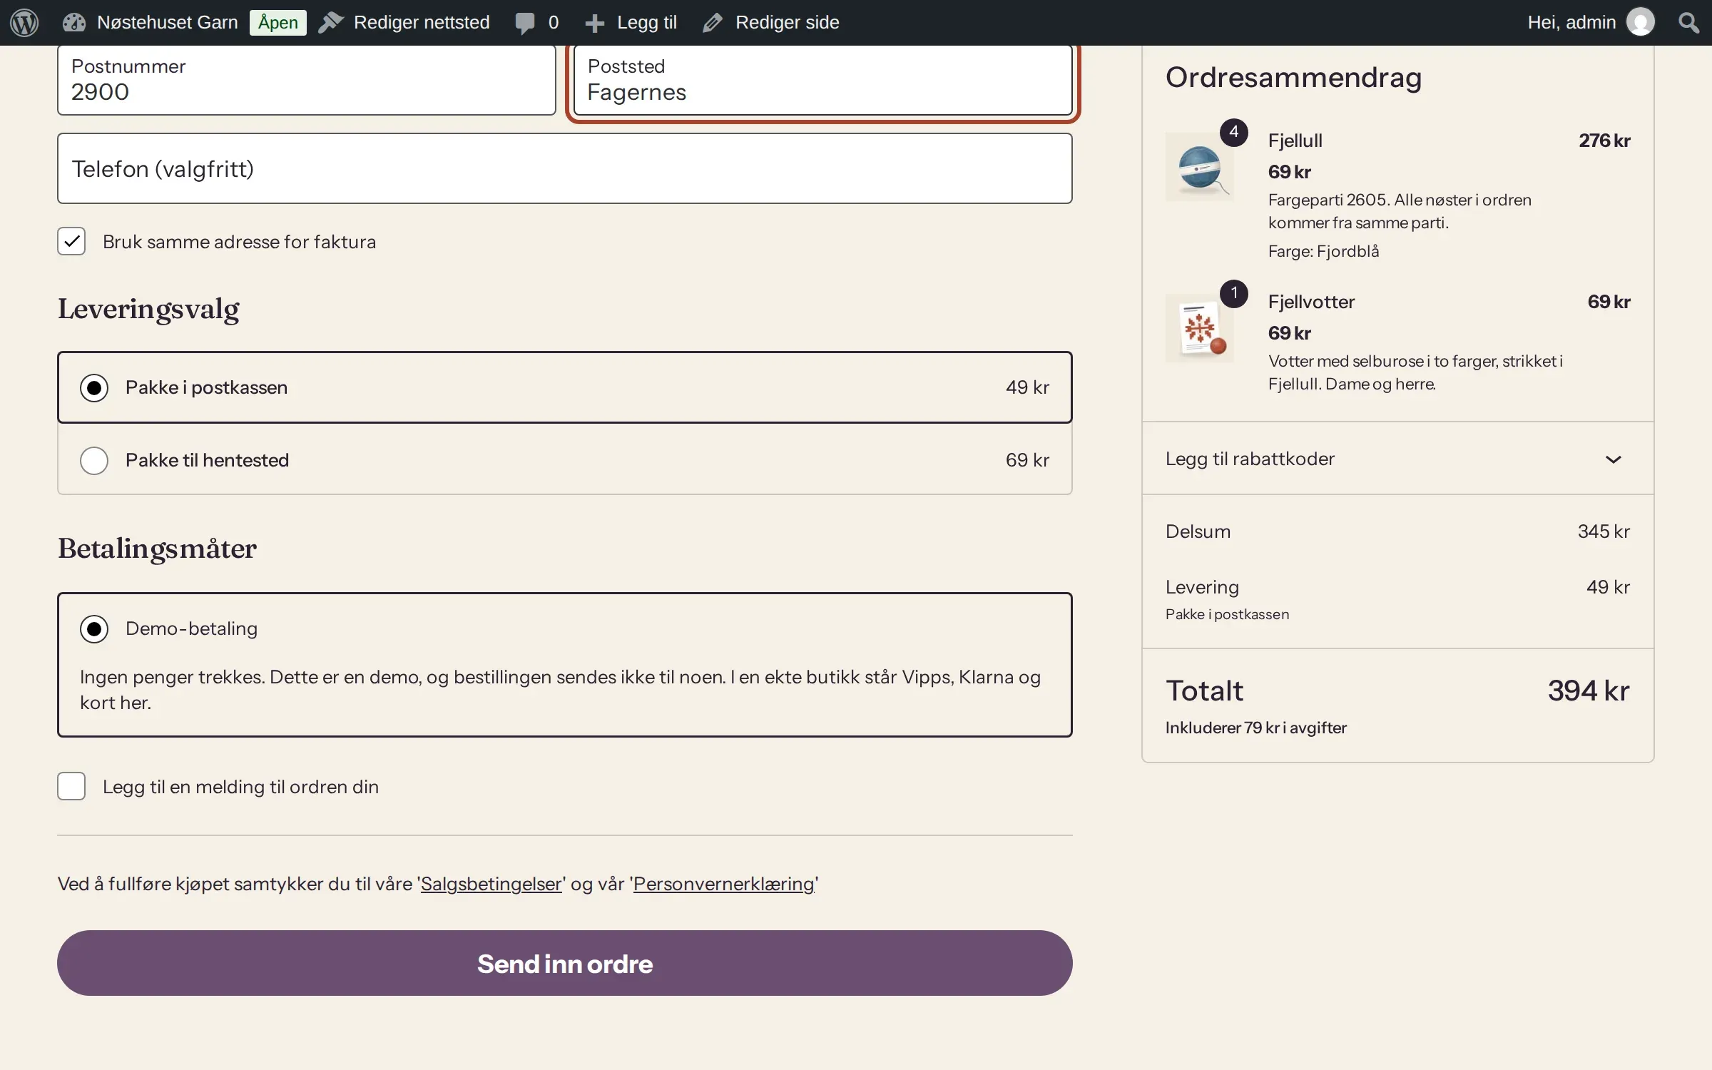Click the Fjellvotter pattern product thumbnail
This screenshot has height=1070, width=1712.
pos(1200,328)
